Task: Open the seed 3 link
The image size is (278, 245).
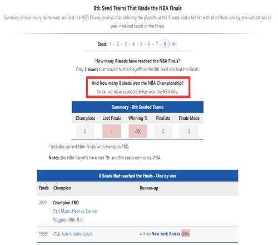Action: click(126, 44)
